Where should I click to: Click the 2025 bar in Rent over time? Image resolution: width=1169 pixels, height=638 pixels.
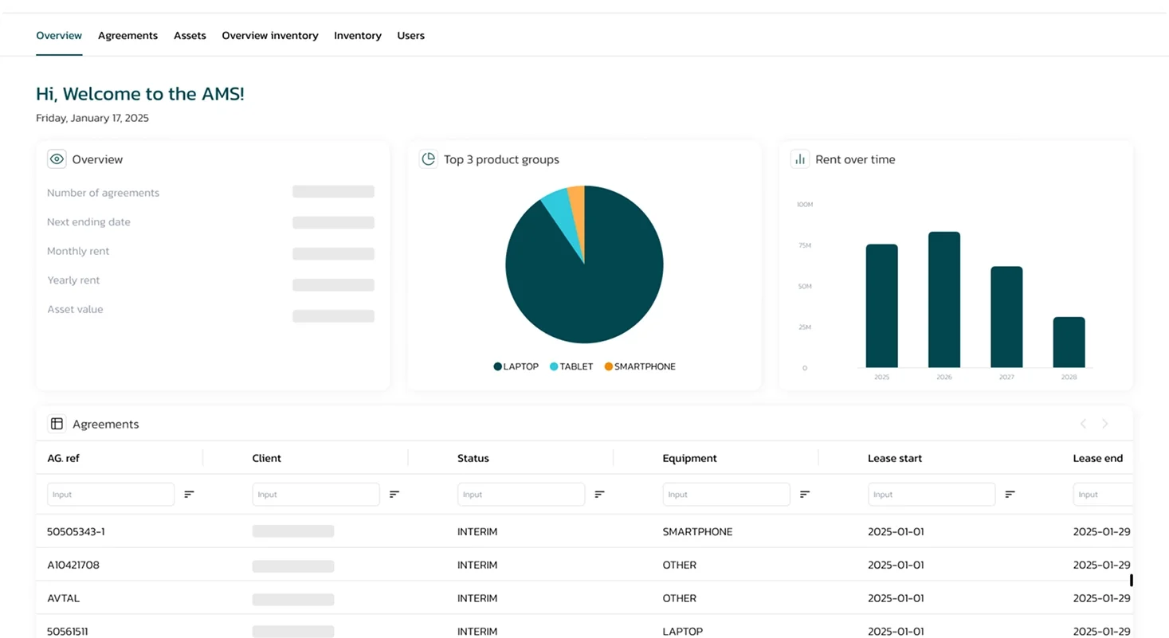pyautogui.click(x=882, y=306)
